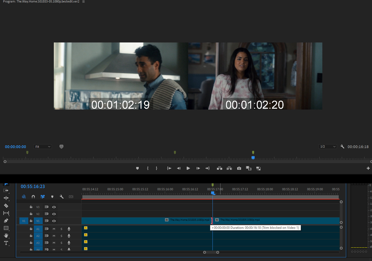The height and width of the screenshot is (261, 372).
Task: Select the Ripple Edit tool
Action: [x=6, y=198]
